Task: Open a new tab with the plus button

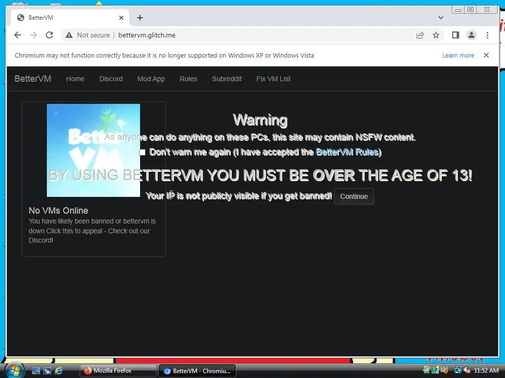Action: pyautogui.click(x=140, y=18)
